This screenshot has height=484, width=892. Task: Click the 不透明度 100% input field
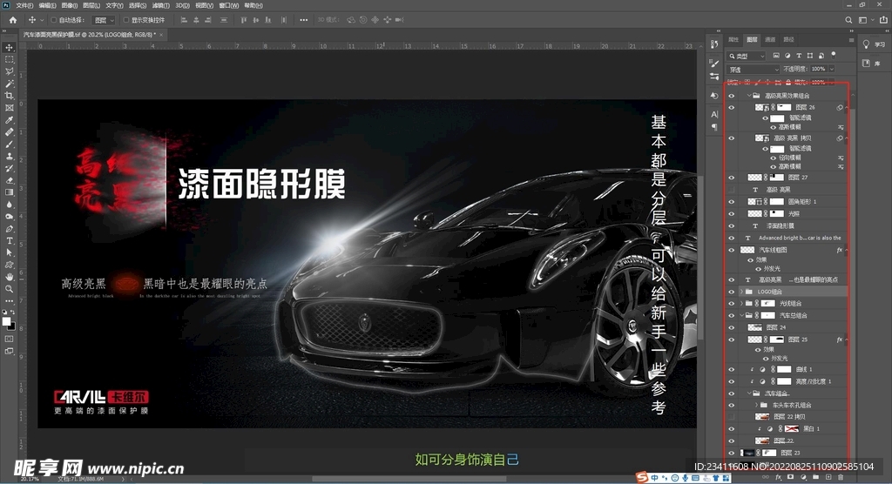tap(821, 69)
